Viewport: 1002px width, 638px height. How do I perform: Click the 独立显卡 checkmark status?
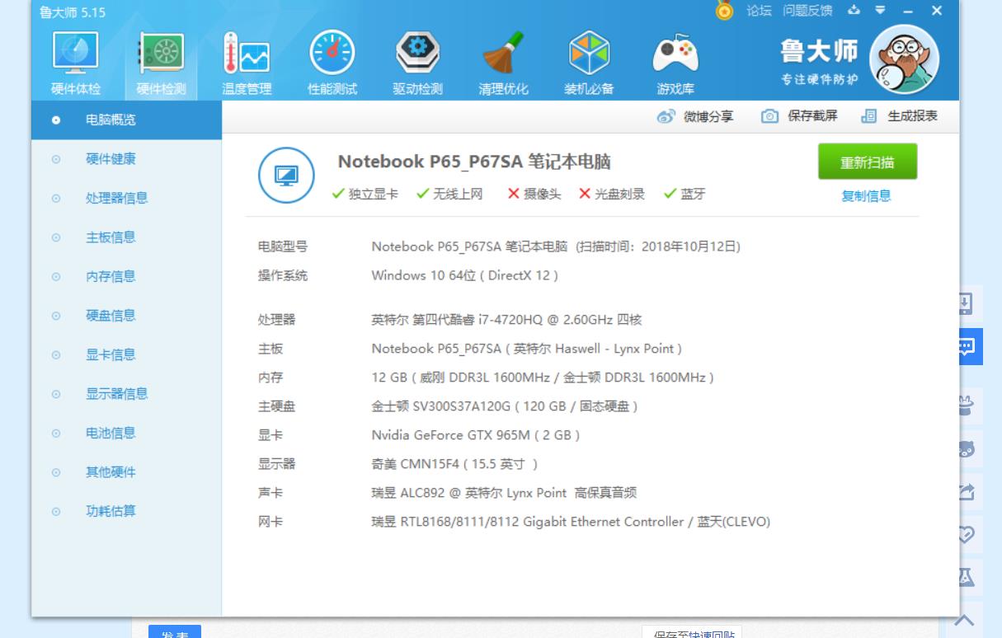[x=365, y=195]
